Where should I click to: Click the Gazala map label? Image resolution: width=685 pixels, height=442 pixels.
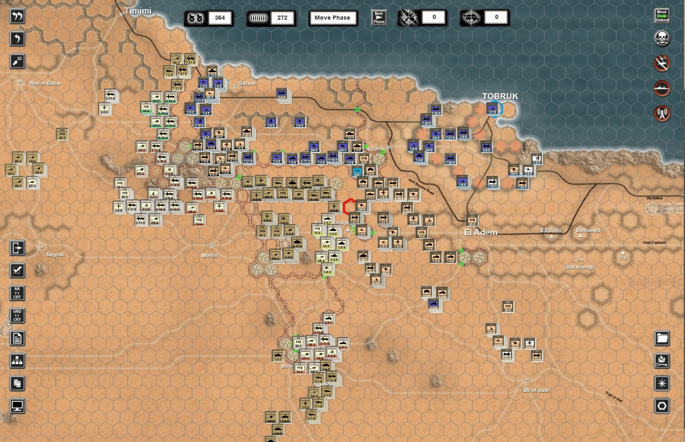[246, 83]
